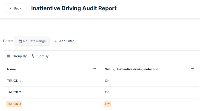Click the On value for TRUCK 1
Viewport: 200px width, 111px height.
[x=107, y=81]
